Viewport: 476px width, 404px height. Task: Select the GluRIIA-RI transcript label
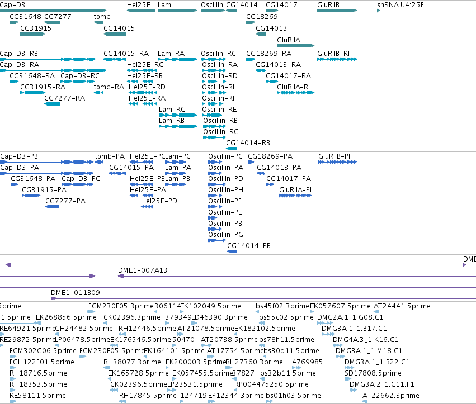tap(293, 87)
